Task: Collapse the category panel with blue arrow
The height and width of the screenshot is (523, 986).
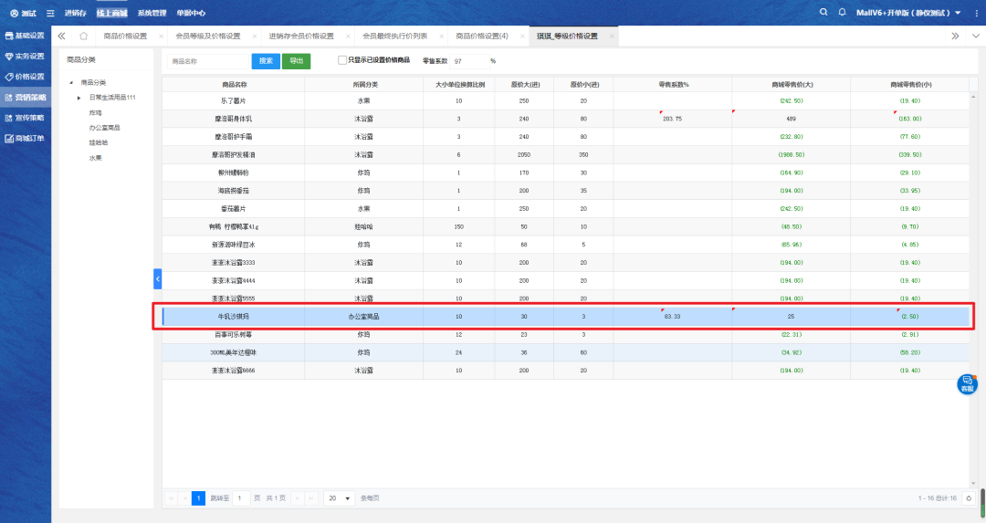Action: (x=157, y=277)
